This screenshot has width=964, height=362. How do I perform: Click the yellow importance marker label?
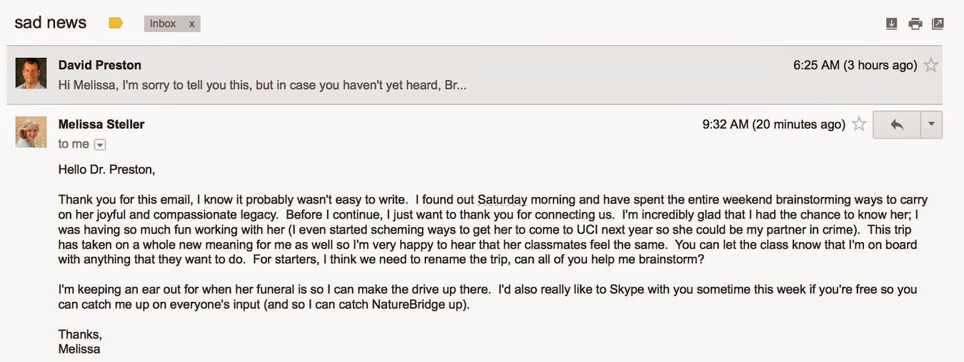coord(116,23)
